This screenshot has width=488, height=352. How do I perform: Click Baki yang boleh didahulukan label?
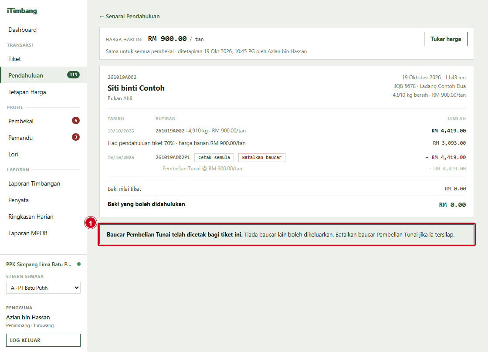(x=146, y=204)
